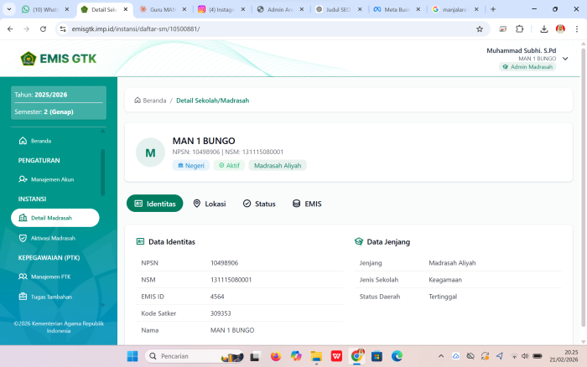The height and width of the screenshot is (367, 587).
Task: Open Beranda in the sidebar
Action: coord(40,141)
